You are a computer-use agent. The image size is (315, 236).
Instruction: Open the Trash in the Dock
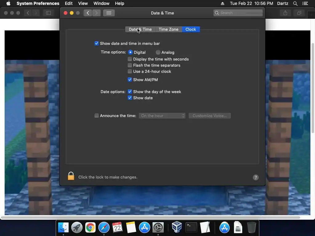pyautogui.click(x=251, y=228)
